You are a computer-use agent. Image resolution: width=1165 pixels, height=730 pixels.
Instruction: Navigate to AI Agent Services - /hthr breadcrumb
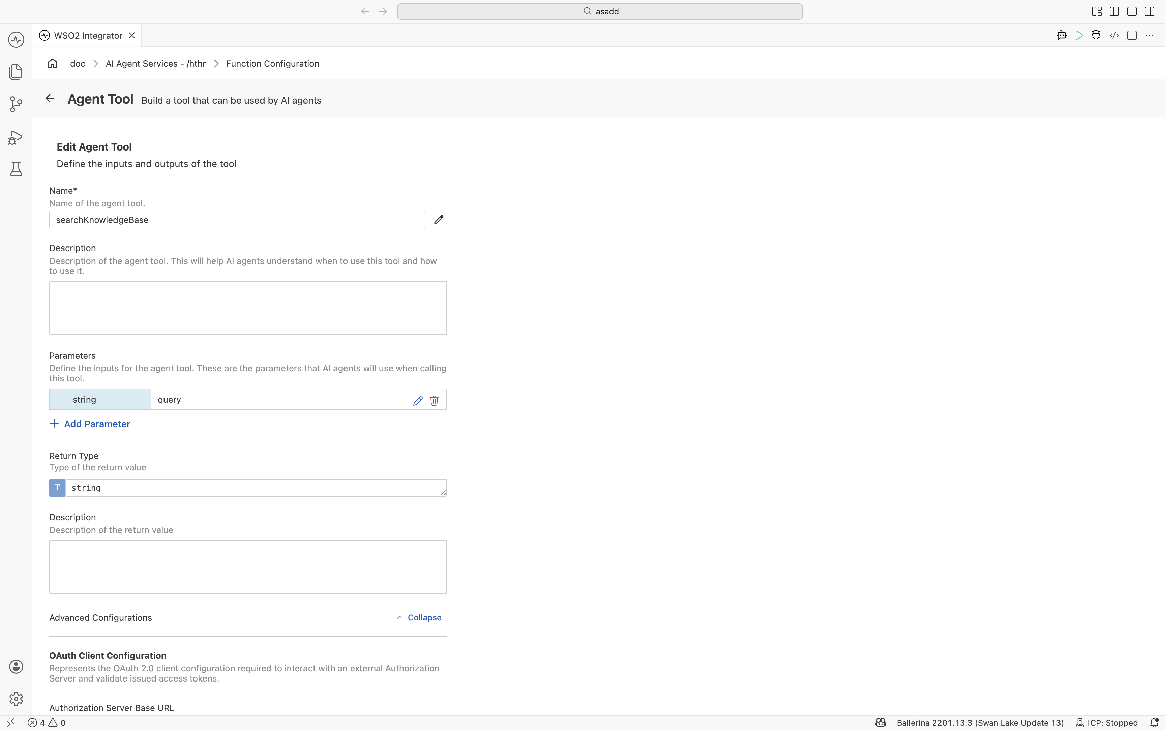156,64
